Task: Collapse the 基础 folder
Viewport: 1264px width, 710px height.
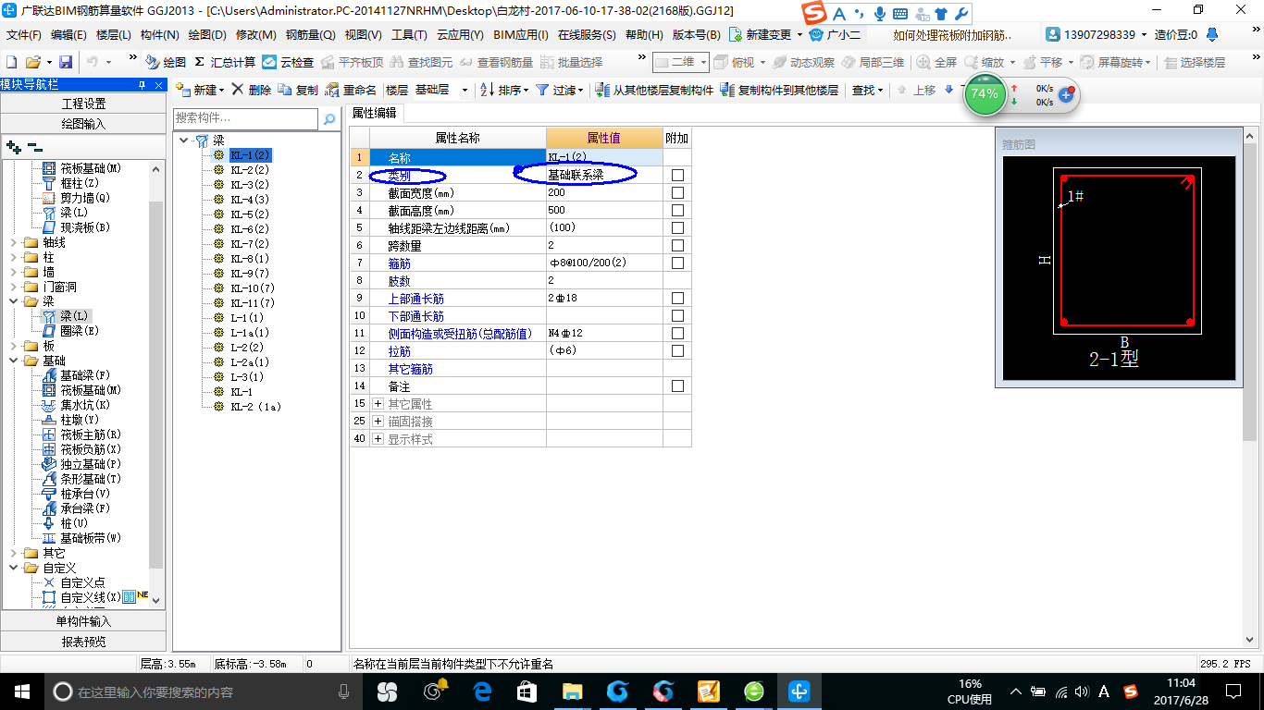Action: [x=12, y=361]
